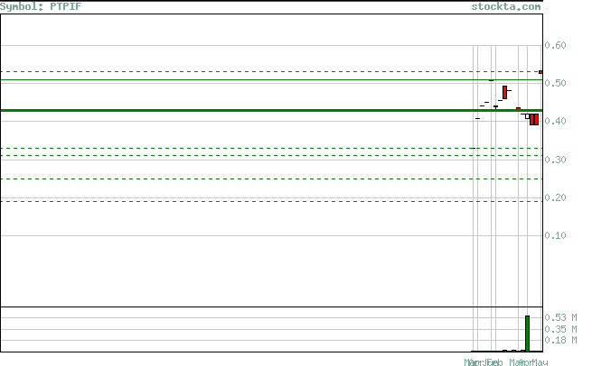Select the 0.10 price axis label
Viewport: 592px width, 366px height.
click(555, 235)
